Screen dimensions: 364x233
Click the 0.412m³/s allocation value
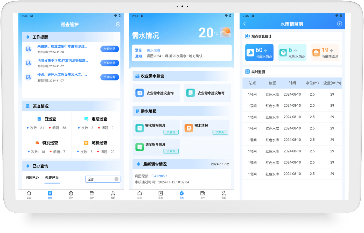[x=159, y=176]
